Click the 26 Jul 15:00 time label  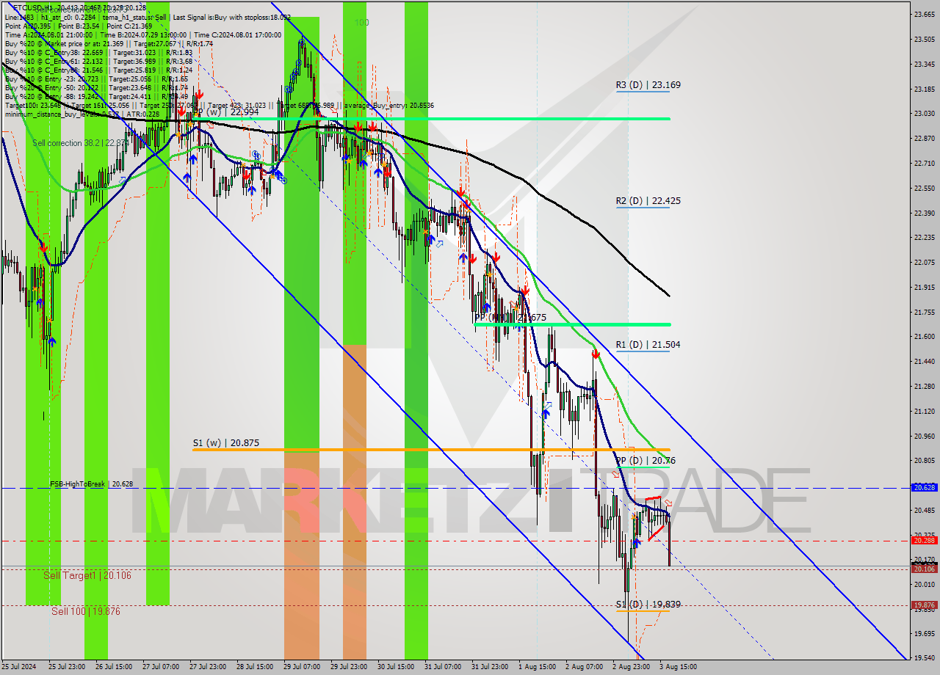pyautogui.click(x=113, y=667)
